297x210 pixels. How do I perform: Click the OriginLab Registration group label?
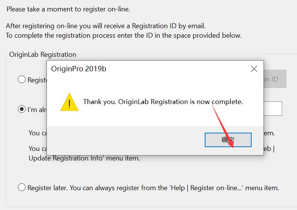click(x=43, y=55)
